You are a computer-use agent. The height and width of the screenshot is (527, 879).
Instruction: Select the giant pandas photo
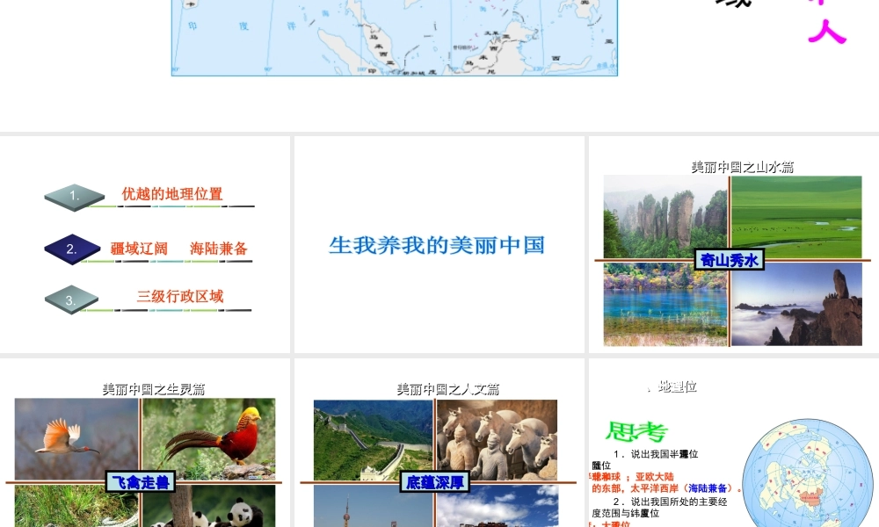click(209, 506)
